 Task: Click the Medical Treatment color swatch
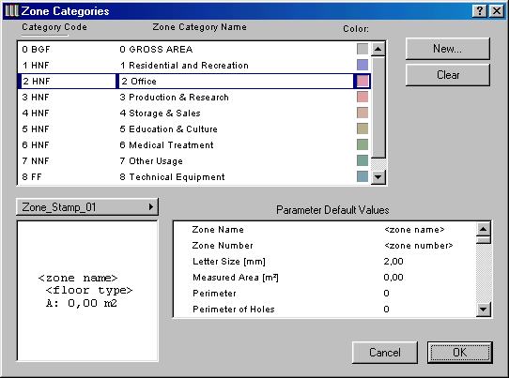coord(362,144)
